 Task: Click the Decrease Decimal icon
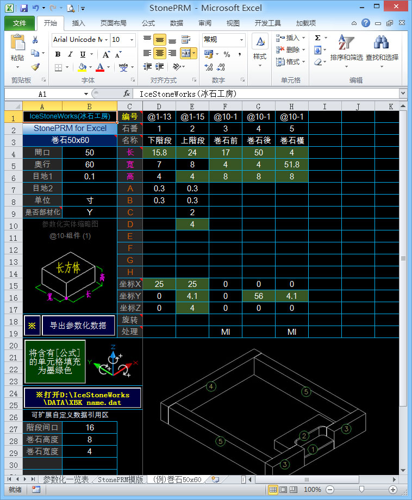pyautogui.click(x=221, y=67)
